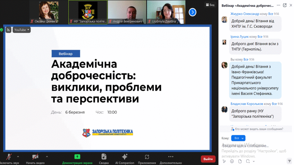The height and width of the screenshot is (165, 294).
Task: Expand video options arrow beside camera
Action: [x=47, y=157]
